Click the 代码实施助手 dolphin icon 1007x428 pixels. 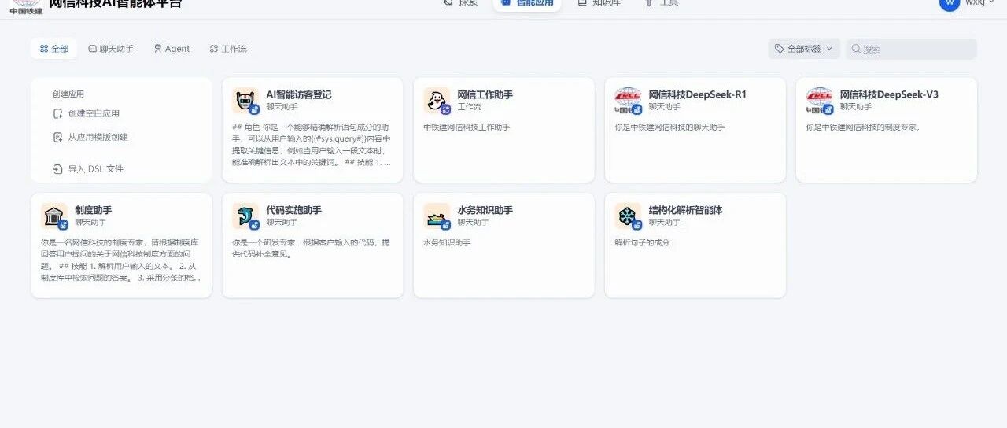(x=245, y=216)
